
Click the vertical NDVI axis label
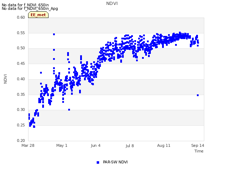pos(5,79)
